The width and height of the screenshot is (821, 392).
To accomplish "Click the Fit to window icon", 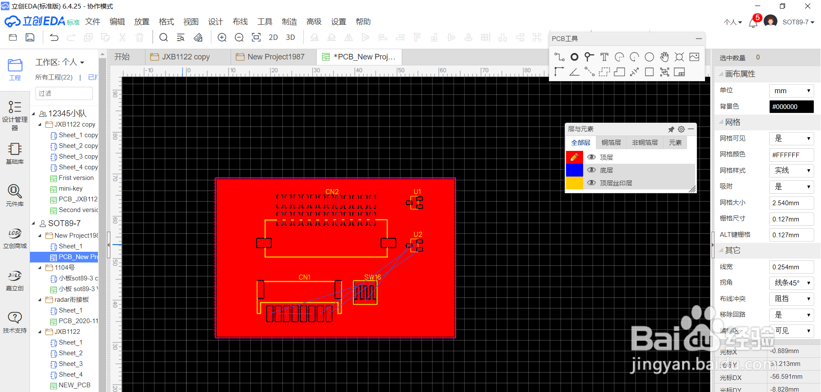I will (x=256, y=38).
